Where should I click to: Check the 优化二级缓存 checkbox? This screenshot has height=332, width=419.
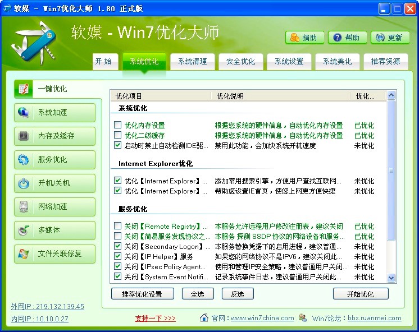(x=117, y=135)
